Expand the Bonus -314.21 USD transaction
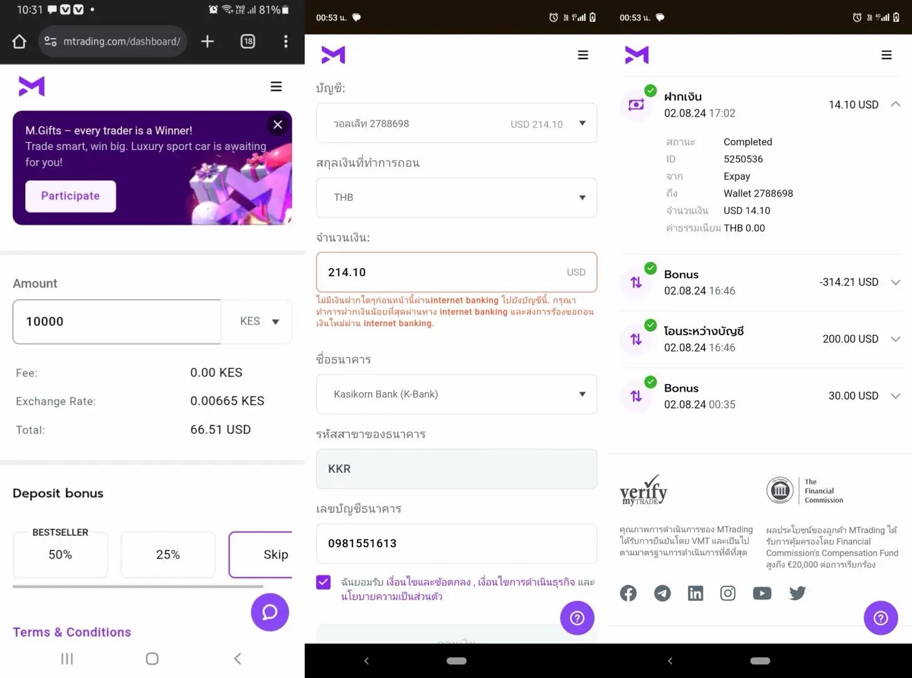The image size is (912, 678). (896, 282)
